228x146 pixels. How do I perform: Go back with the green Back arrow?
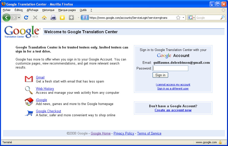(x=6, y=18)
